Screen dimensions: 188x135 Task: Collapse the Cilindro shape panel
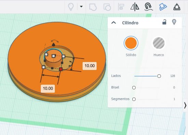coord(114,22)
